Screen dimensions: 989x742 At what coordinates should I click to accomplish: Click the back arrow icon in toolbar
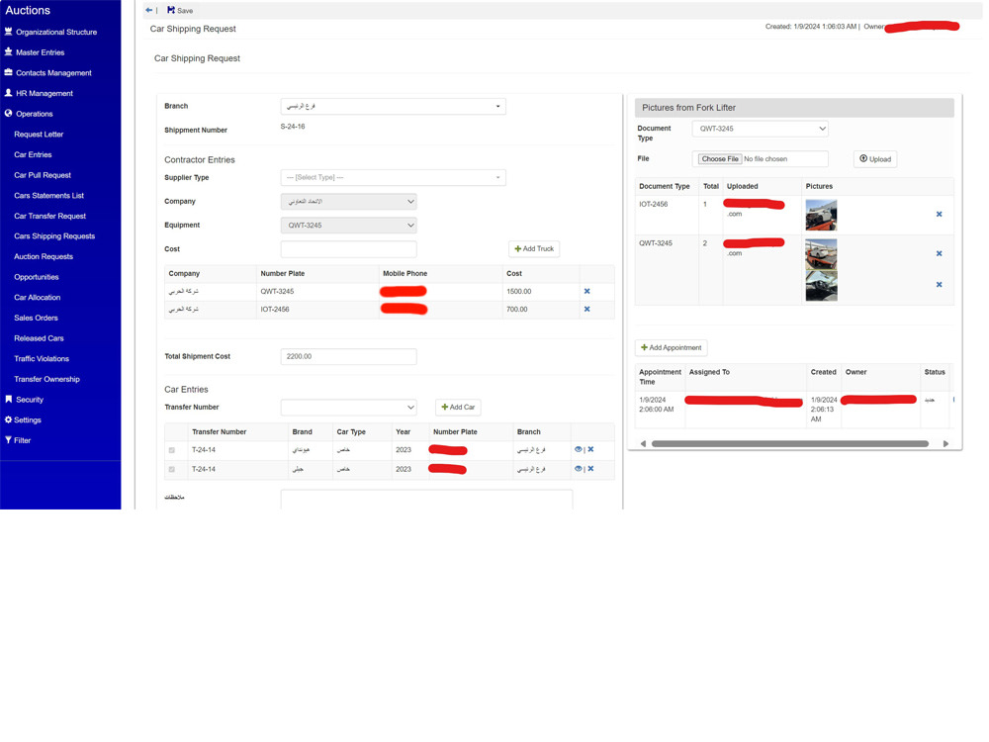click(149, 10)
